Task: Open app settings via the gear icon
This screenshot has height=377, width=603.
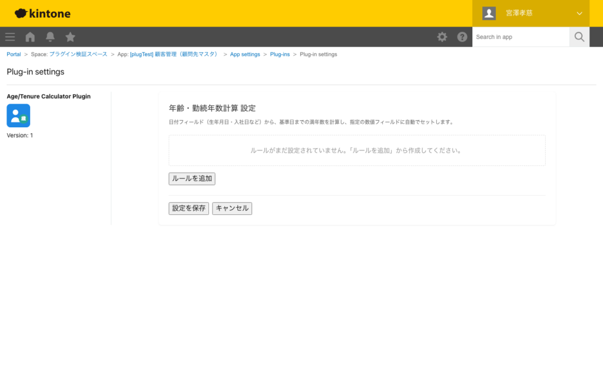Action: pyautogui.click(x=442, y=37)
